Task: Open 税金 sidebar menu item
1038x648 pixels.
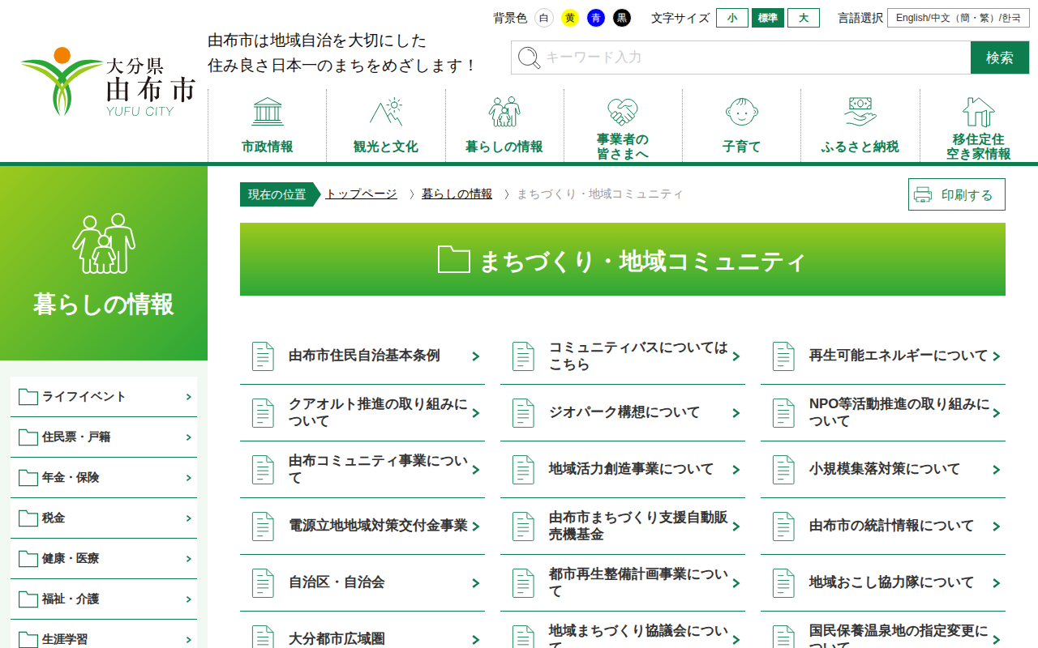Action: coord(104,518)
